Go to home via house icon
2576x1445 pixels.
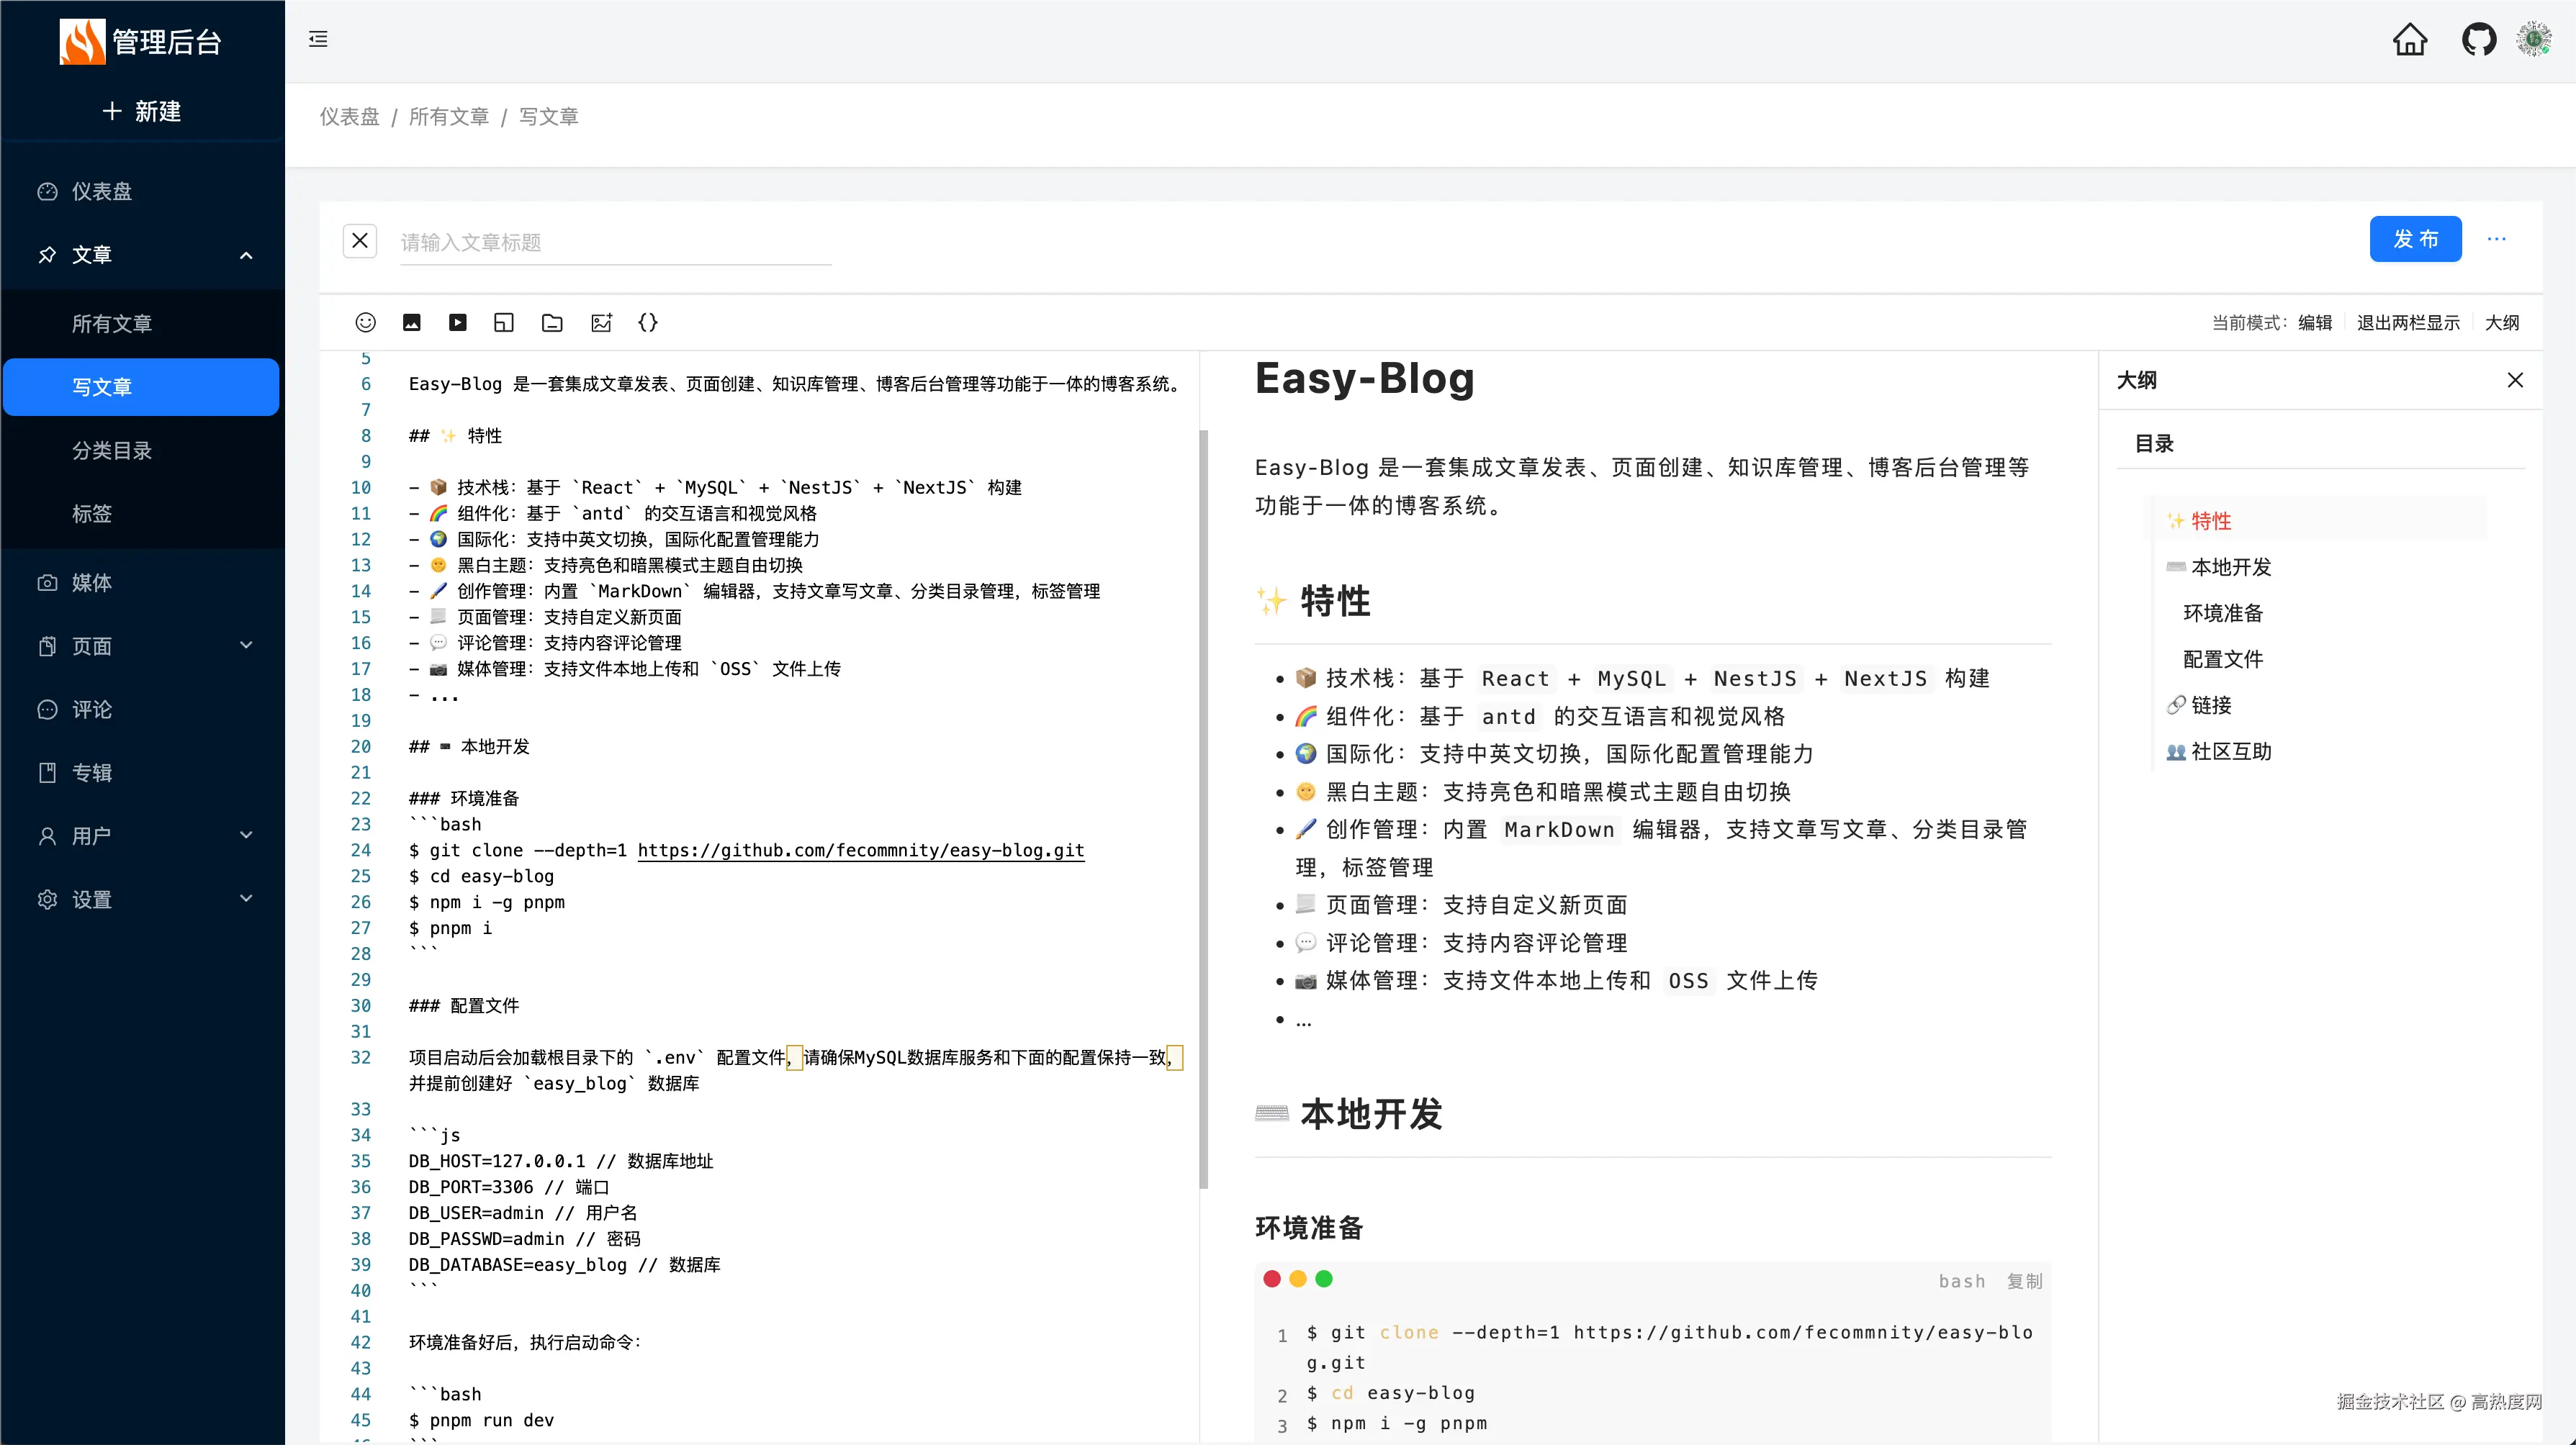pos(2410,40)
